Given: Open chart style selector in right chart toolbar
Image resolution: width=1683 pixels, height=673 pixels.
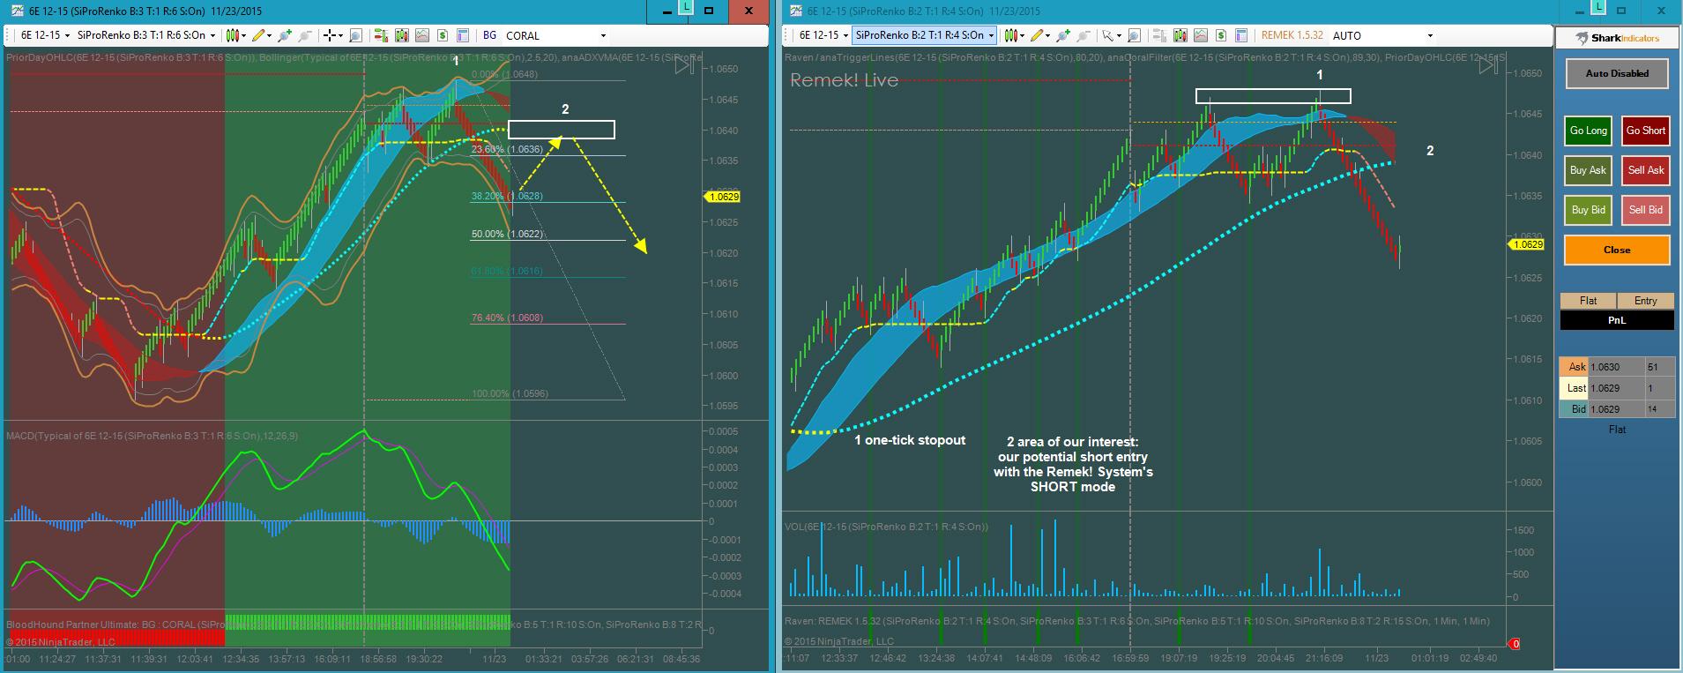Looking at the screenshot, I should pos(1015,35).
